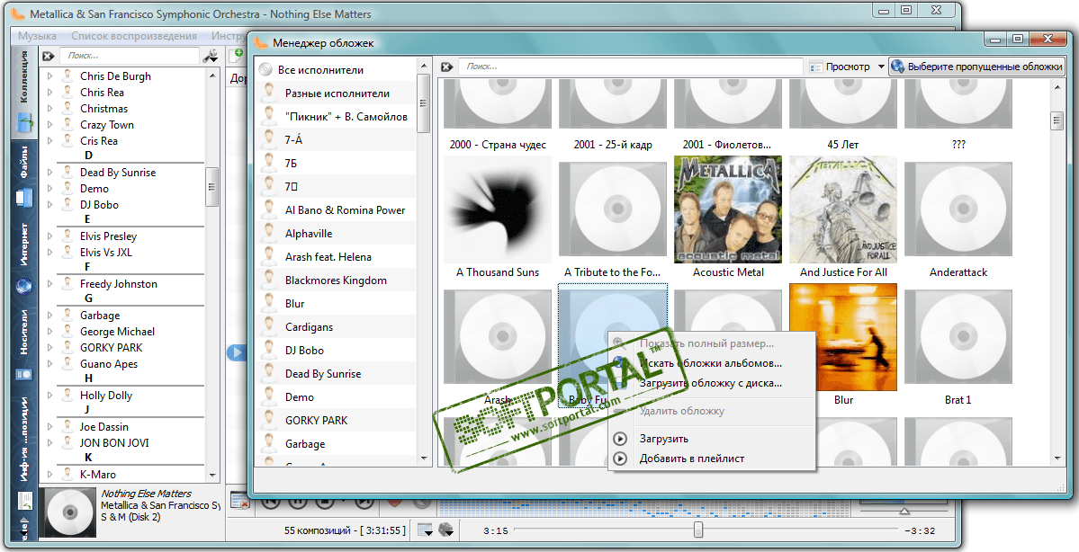Select Crazy Town in collection tree

(x=107, y=124)
